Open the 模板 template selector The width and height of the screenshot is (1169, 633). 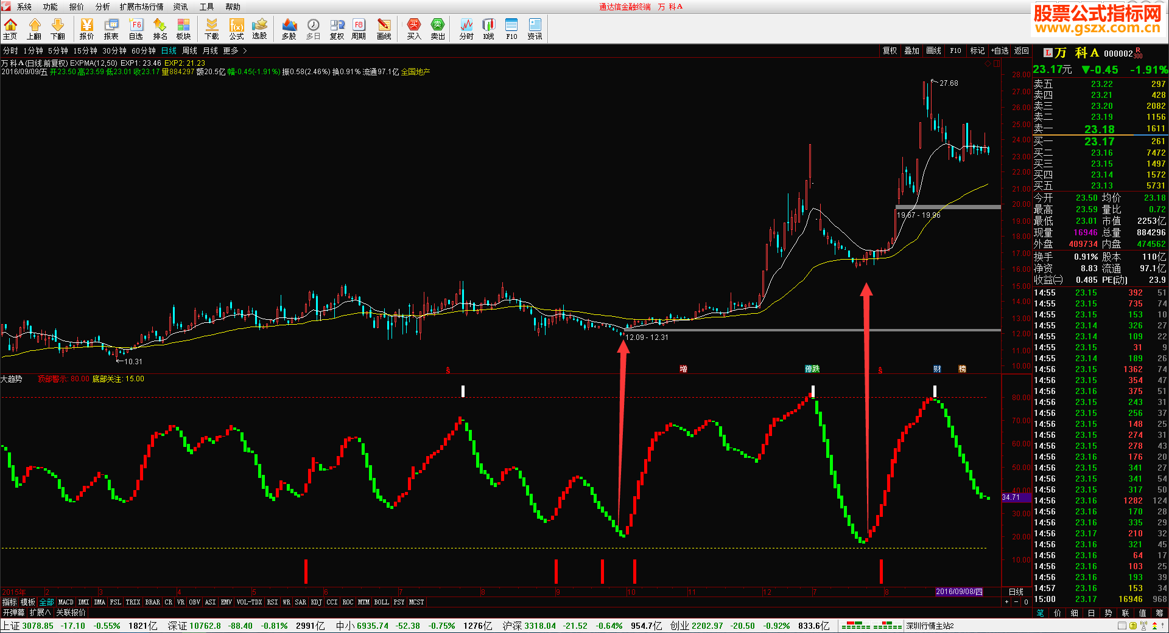pos(28,602)
